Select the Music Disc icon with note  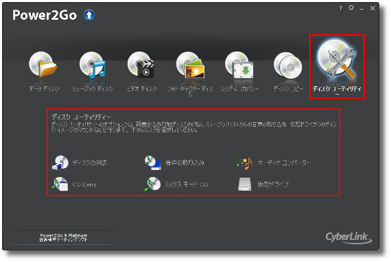click(93, 65)
